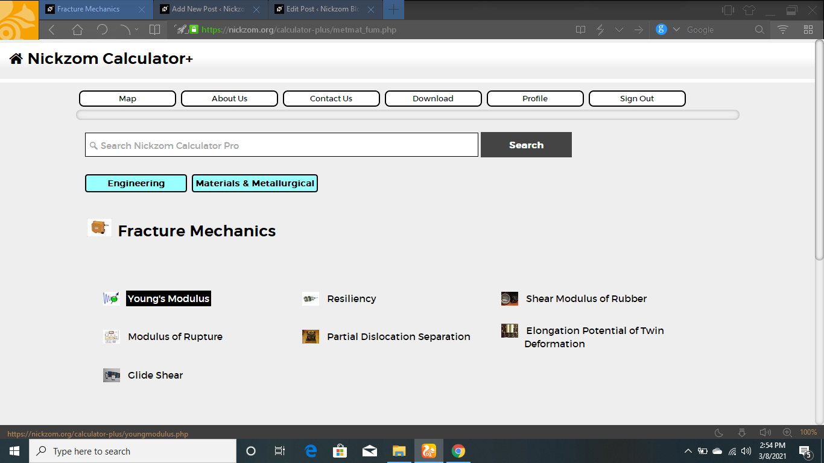Switch to the Edit Post tab
This screenshot has height=463, width=824.
pos(323,10)
